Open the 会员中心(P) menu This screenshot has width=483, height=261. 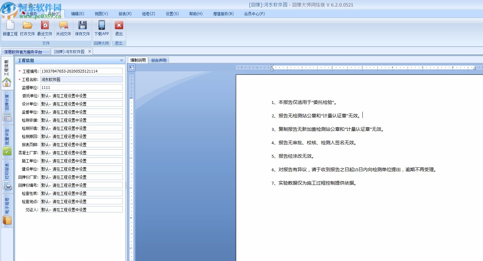tap(254, 14)
